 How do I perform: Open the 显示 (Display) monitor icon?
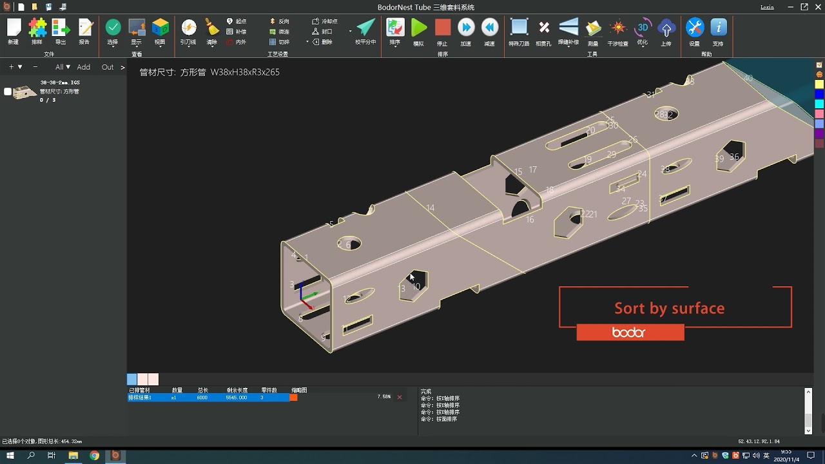pyautogui.click(x=137, y=27)
